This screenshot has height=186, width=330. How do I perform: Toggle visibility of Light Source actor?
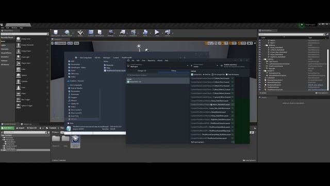coord(259,61)
